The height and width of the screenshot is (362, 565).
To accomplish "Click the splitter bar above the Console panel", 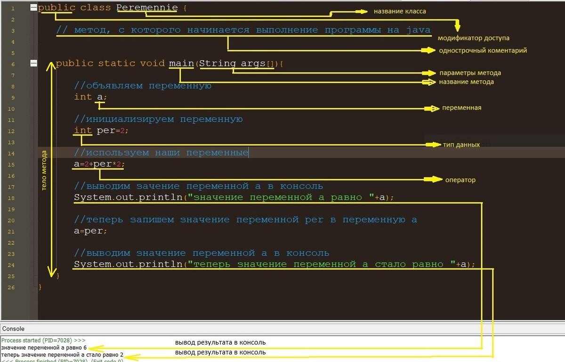I will 282,323.
